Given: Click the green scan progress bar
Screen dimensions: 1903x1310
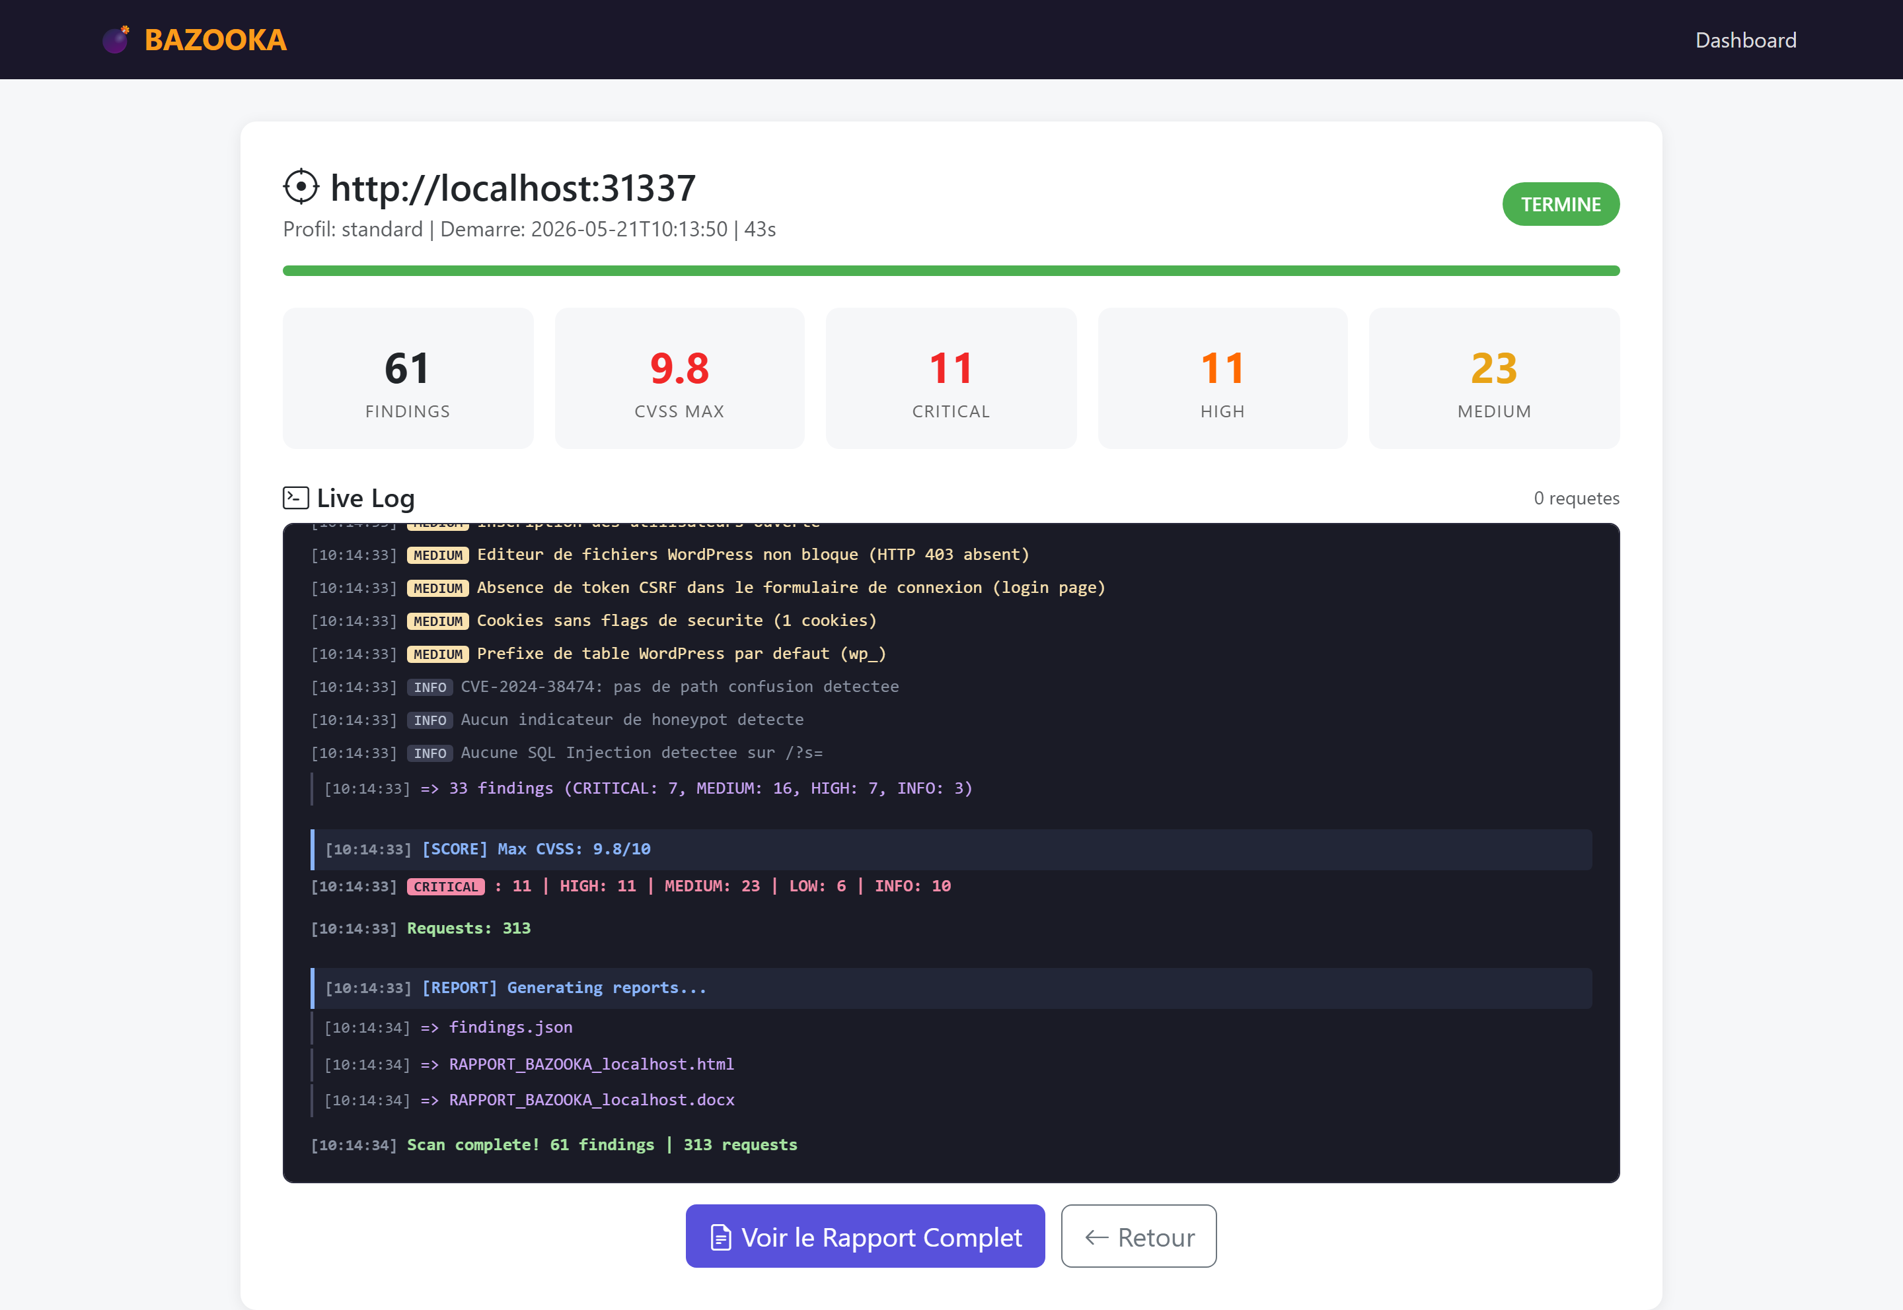Looking at the screenshot, I should coord(951,271).
